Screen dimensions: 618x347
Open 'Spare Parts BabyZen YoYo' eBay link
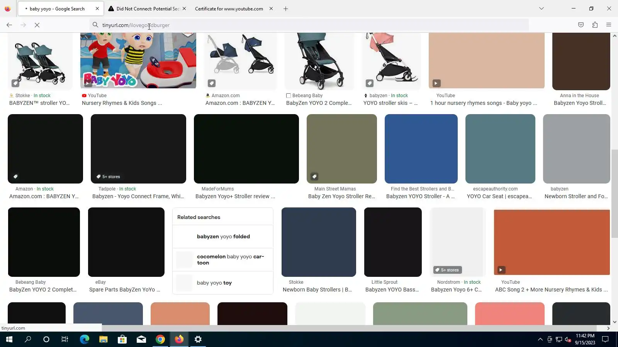[x=124, y=290]
